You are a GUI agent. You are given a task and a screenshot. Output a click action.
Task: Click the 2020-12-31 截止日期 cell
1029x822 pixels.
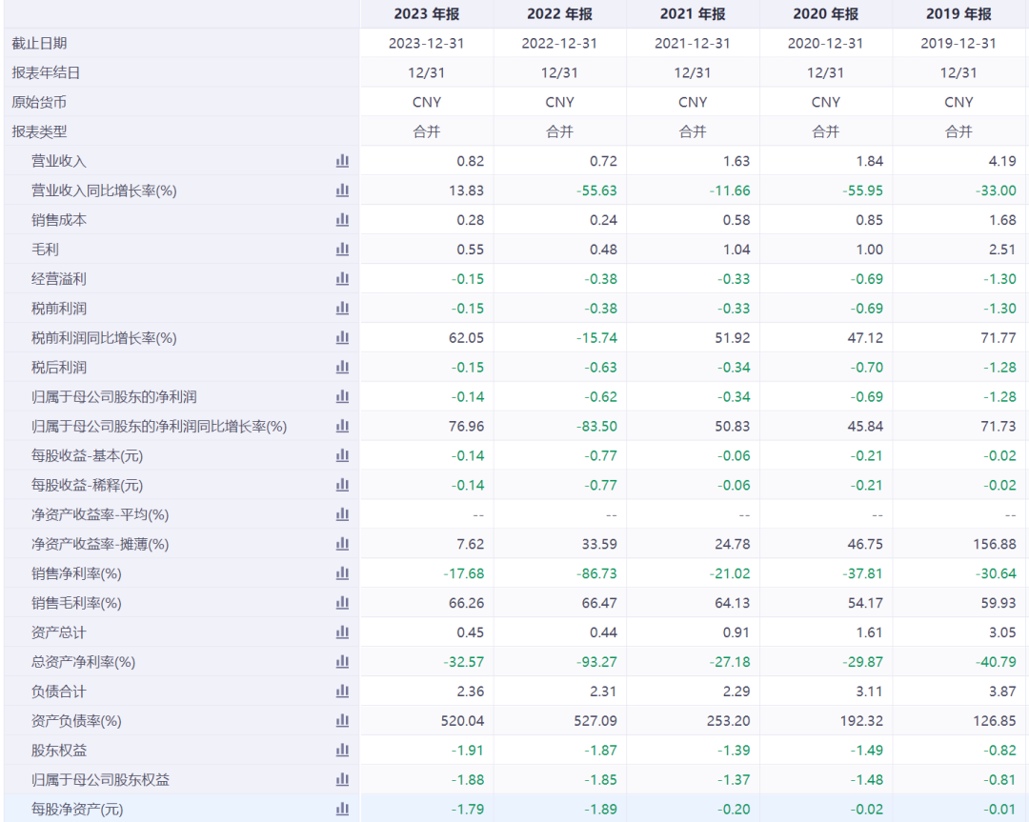[825, 43]
